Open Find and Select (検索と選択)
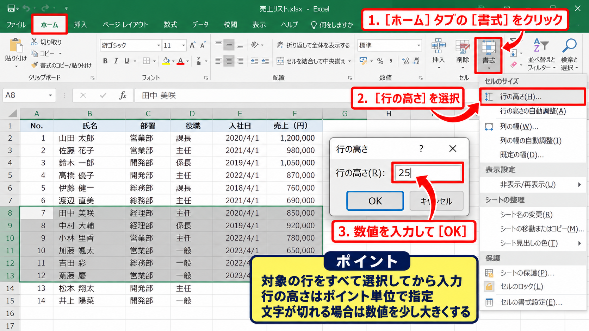Viewport: 589px width, 331px height. pyautogui.click(x=569, y=55)
